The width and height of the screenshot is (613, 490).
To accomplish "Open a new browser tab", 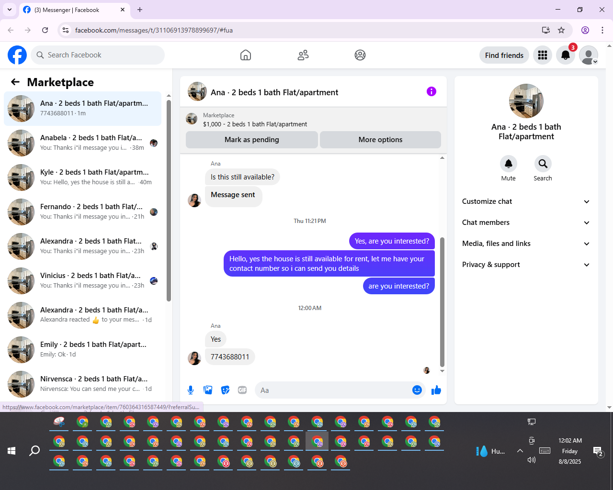I will click(x=140, y=10).
